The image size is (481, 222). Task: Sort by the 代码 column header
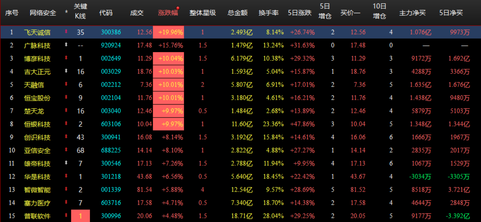(106, 13)
